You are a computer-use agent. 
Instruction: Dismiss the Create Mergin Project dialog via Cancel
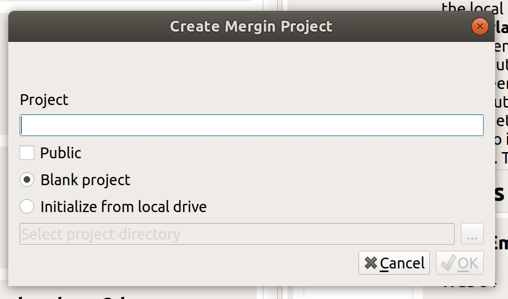pos(394,263)
